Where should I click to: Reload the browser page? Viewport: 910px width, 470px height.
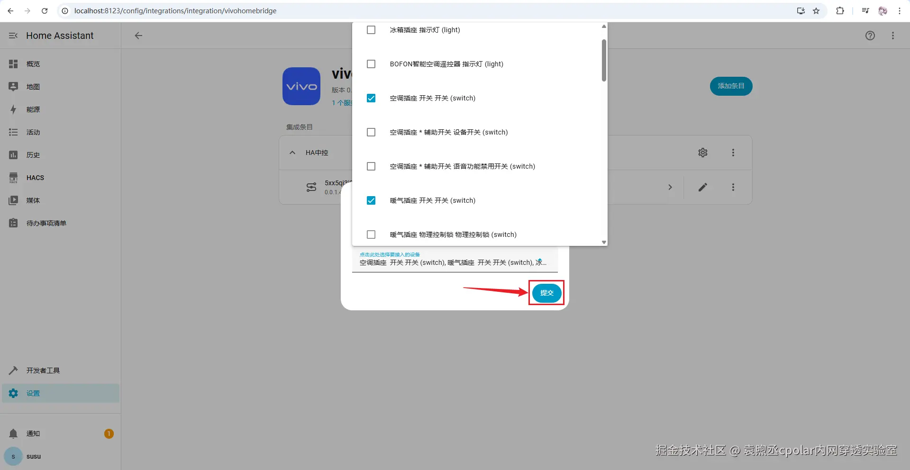pyautogui.click(x=45, y=11)
